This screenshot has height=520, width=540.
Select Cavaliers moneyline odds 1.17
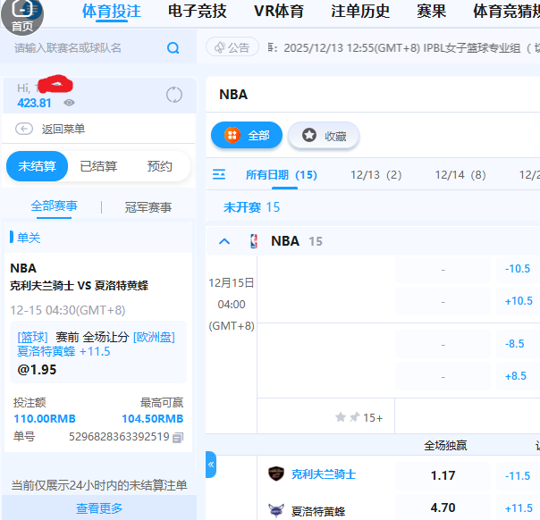443,475
